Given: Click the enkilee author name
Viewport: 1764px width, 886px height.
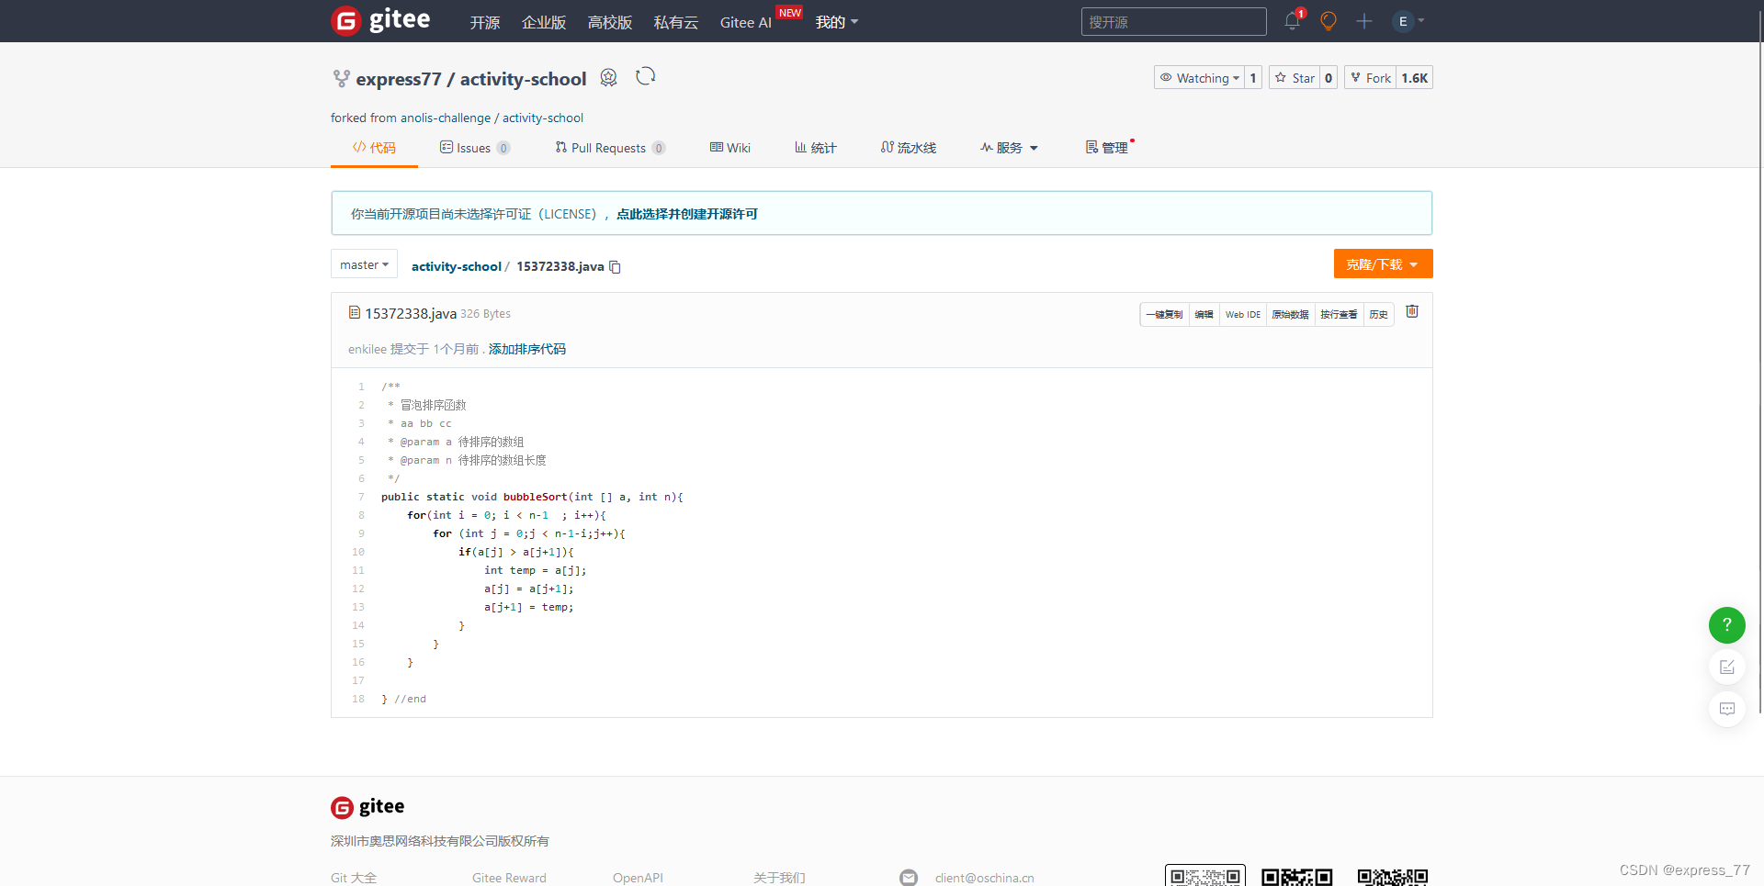Looking at the screenshot, I should tap(367, 349).
